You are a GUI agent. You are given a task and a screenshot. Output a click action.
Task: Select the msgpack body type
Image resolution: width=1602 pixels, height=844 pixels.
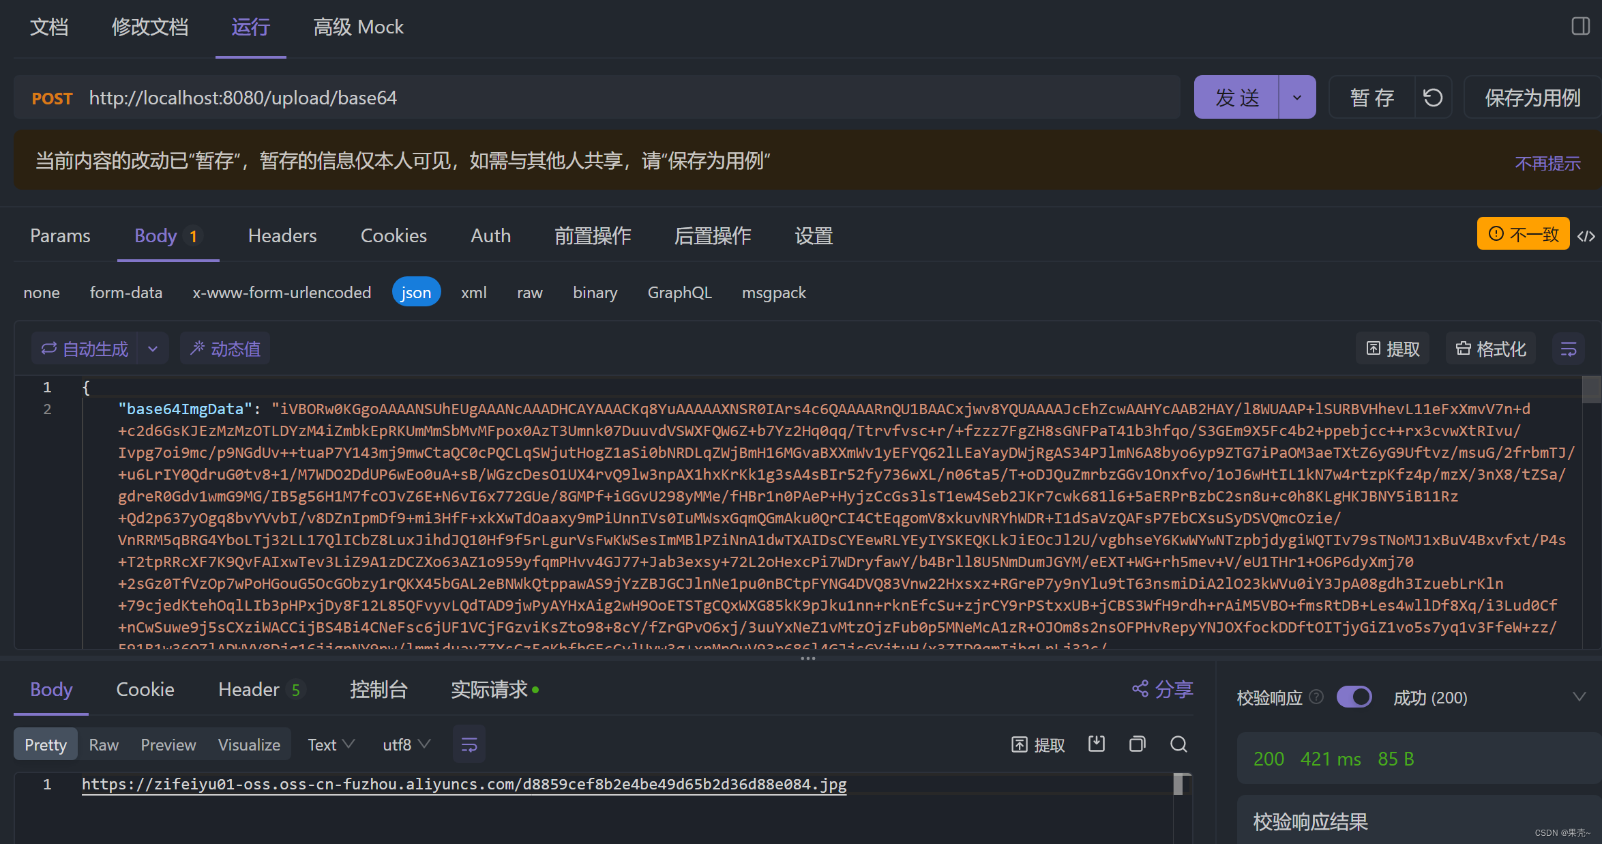coord(773,293)
